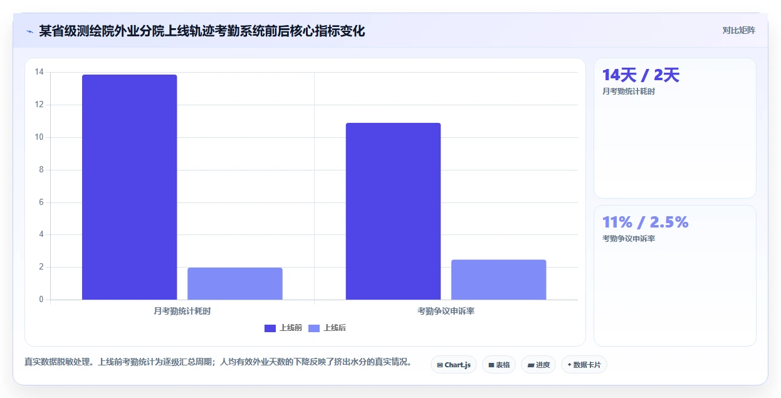
Task: Click y-axis tick label 0
Action: (41, 300)
